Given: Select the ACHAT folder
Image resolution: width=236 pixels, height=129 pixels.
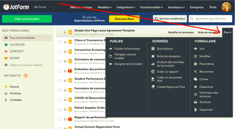Looking at the screenshot, I should coord(14,58).
